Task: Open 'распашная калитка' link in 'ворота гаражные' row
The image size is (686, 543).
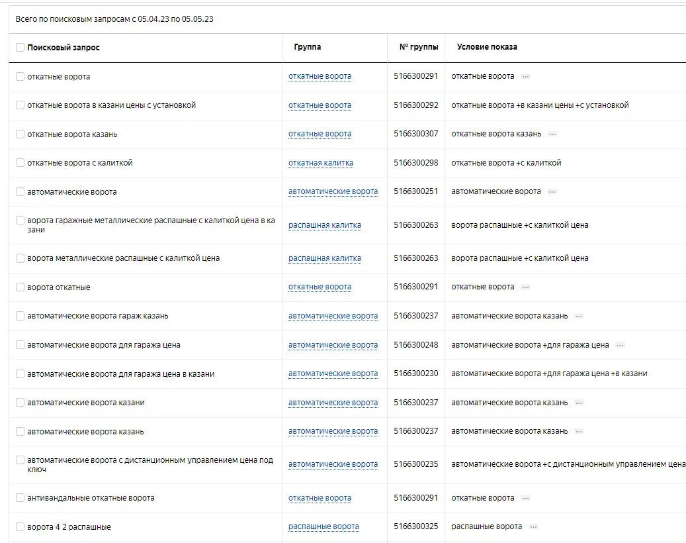Action: pyautogui.click(x=325, y=225)
